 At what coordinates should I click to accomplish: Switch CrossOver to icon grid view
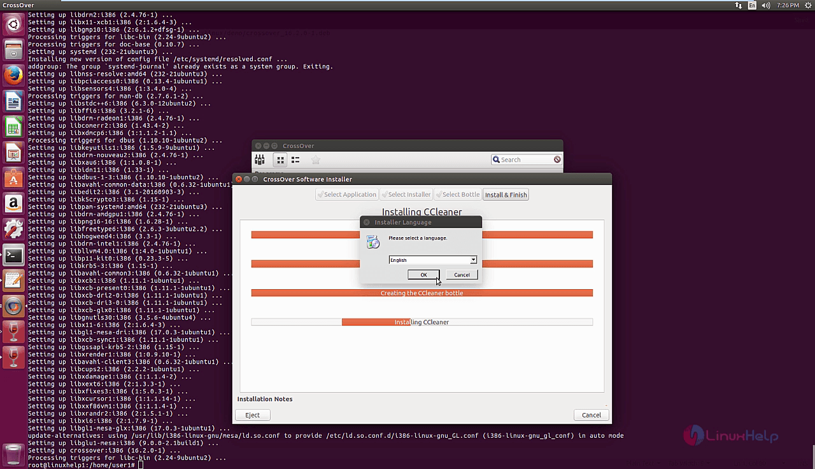[x=280, y=160]
